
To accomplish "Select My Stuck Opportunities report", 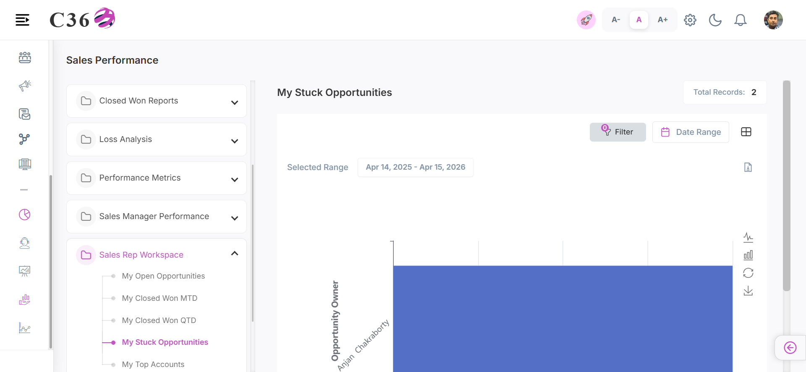I will pos(165,342).
